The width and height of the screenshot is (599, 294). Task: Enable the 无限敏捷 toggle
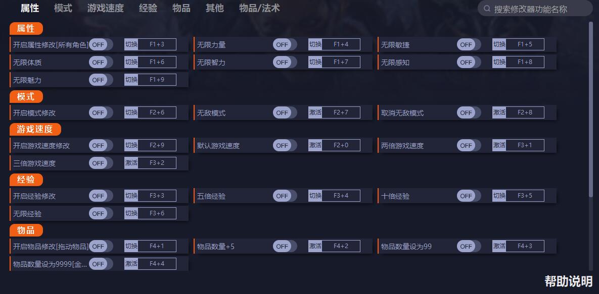click(469, 44)
